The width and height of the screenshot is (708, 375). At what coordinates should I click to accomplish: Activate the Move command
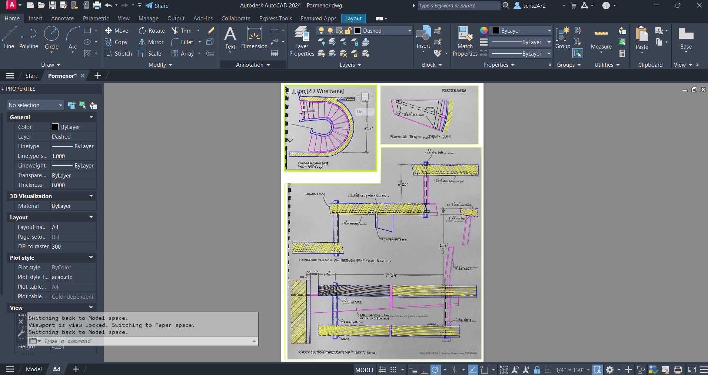point(116,31)
